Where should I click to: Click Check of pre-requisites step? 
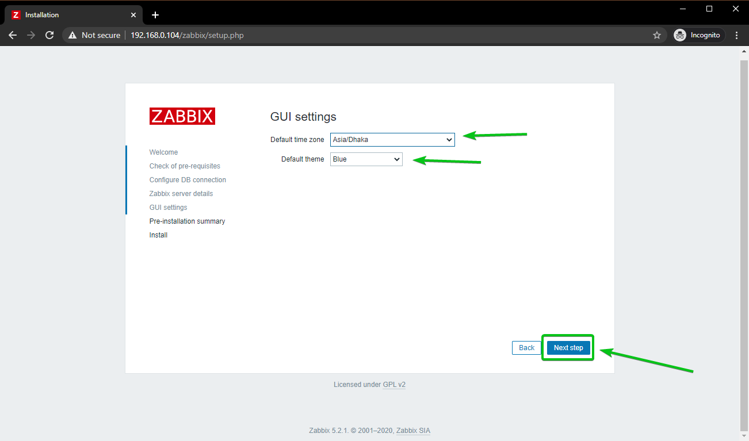[185, 166]
